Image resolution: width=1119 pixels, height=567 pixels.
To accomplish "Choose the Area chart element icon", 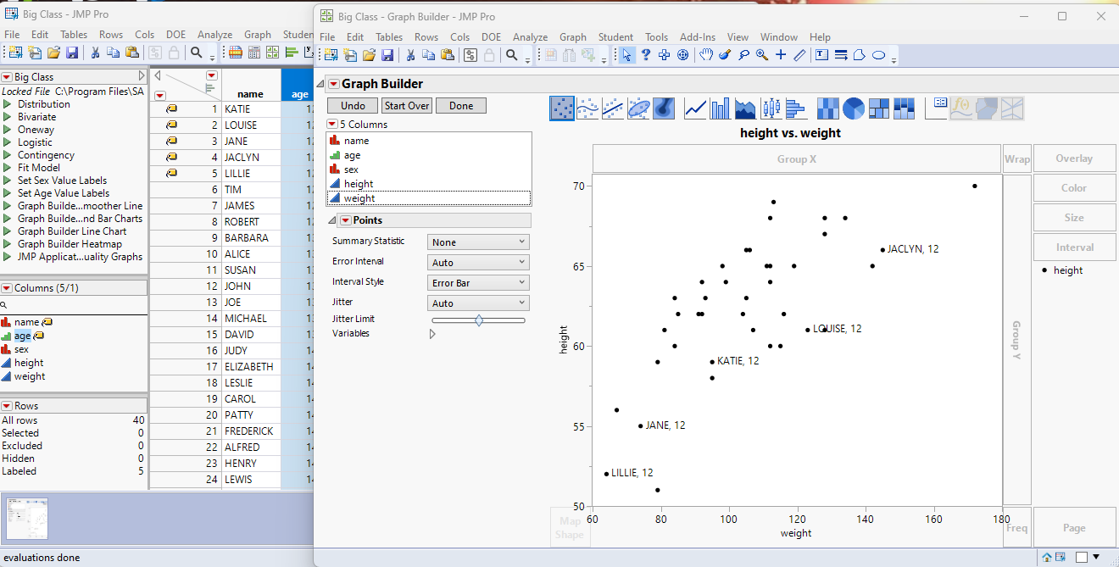I will coord(745,108).
